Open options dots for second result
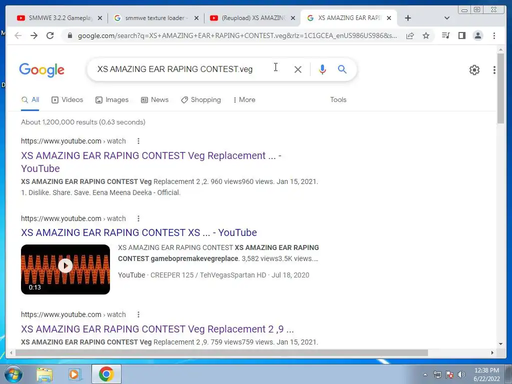512x384 pixels. tap(138, 218)
